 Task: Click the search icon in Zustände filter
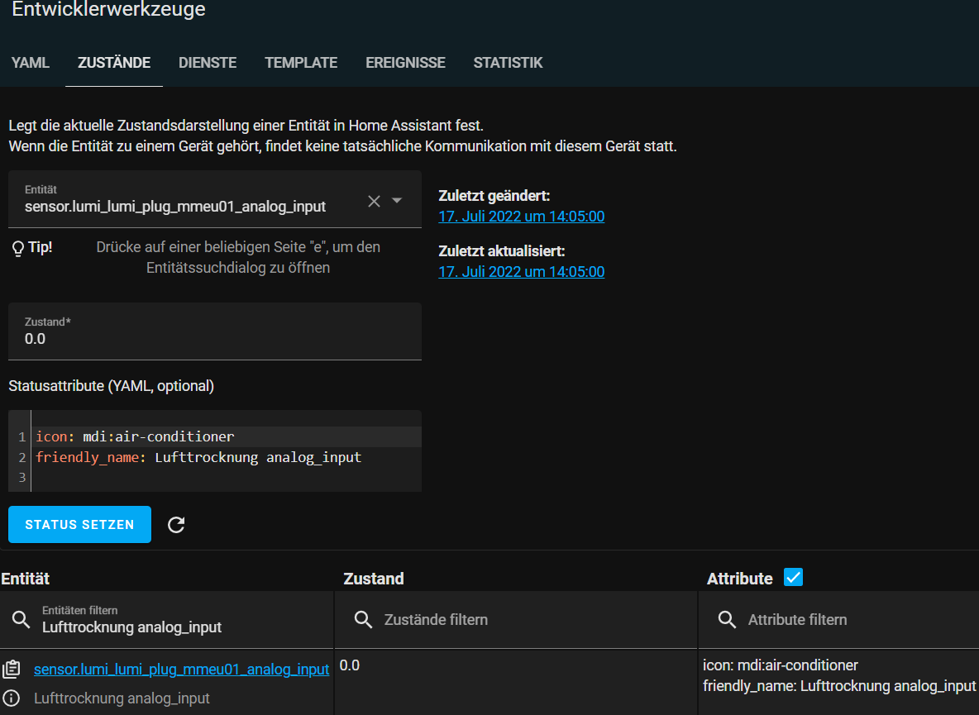pyautogui.click(x=362, y=619)
